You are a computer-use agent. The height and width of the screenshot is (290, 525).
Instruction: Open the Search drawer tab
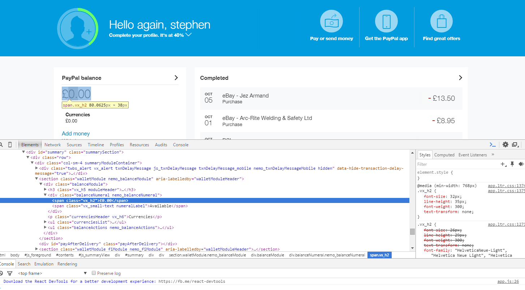[24, 264]
